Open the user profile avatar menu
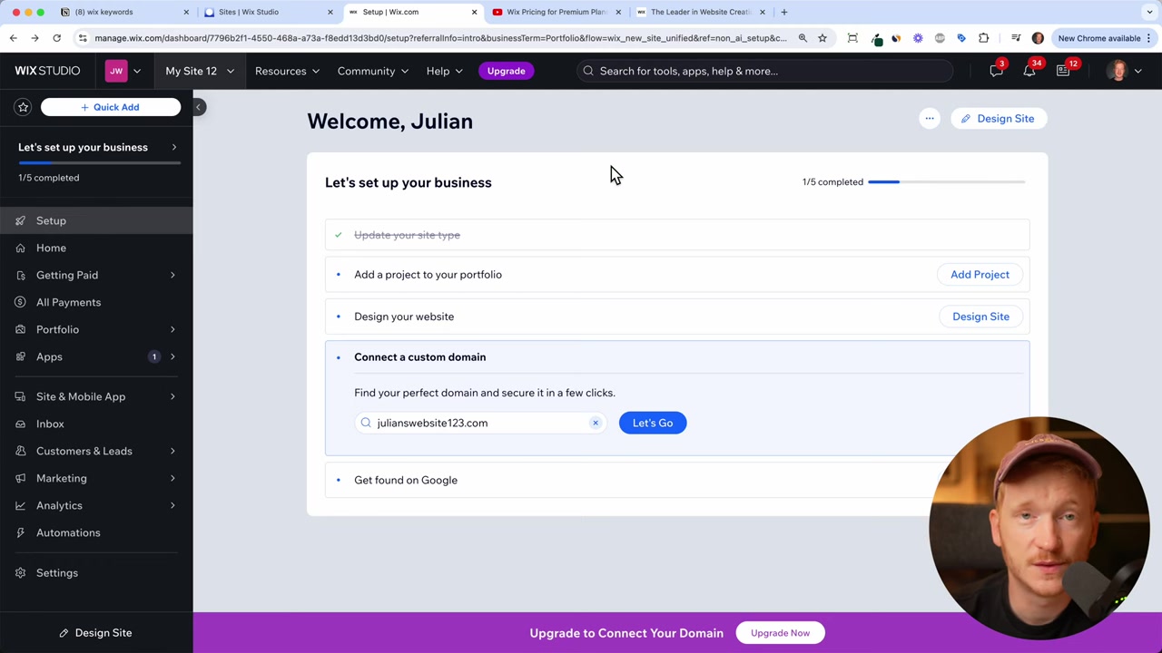The width and height of the screenshot is (1162, 653). tap(1117, 71)
